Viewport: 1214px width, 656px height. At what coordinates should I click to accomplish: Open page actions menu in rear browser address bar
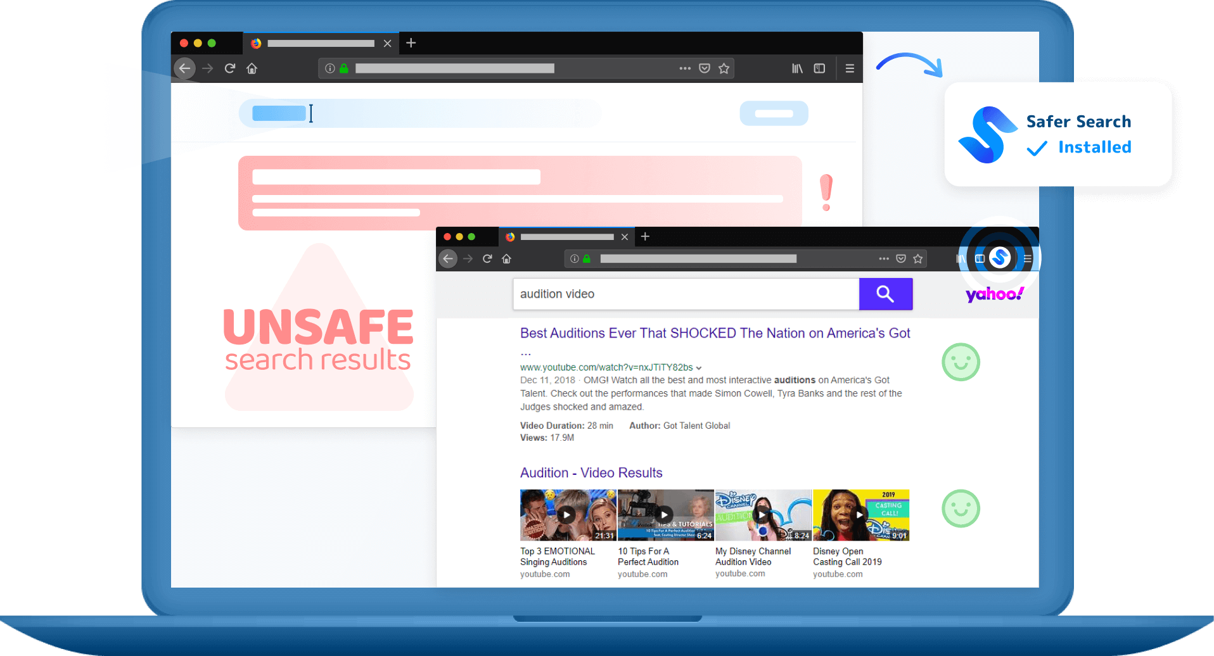(x=685, y=68)
